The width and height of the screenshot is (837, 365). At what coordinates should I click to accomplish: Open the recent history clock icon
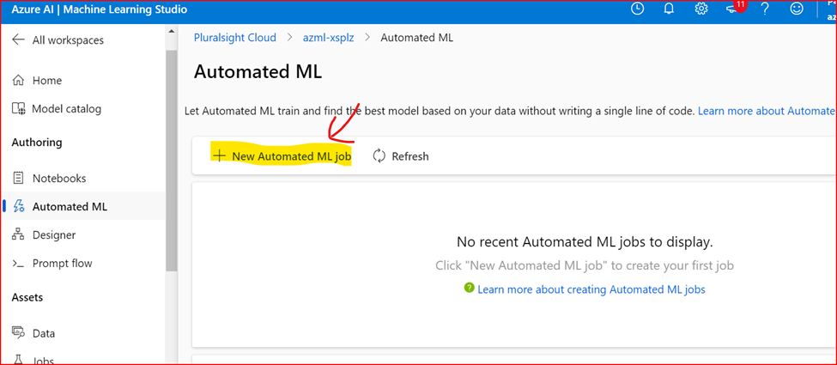637,9
